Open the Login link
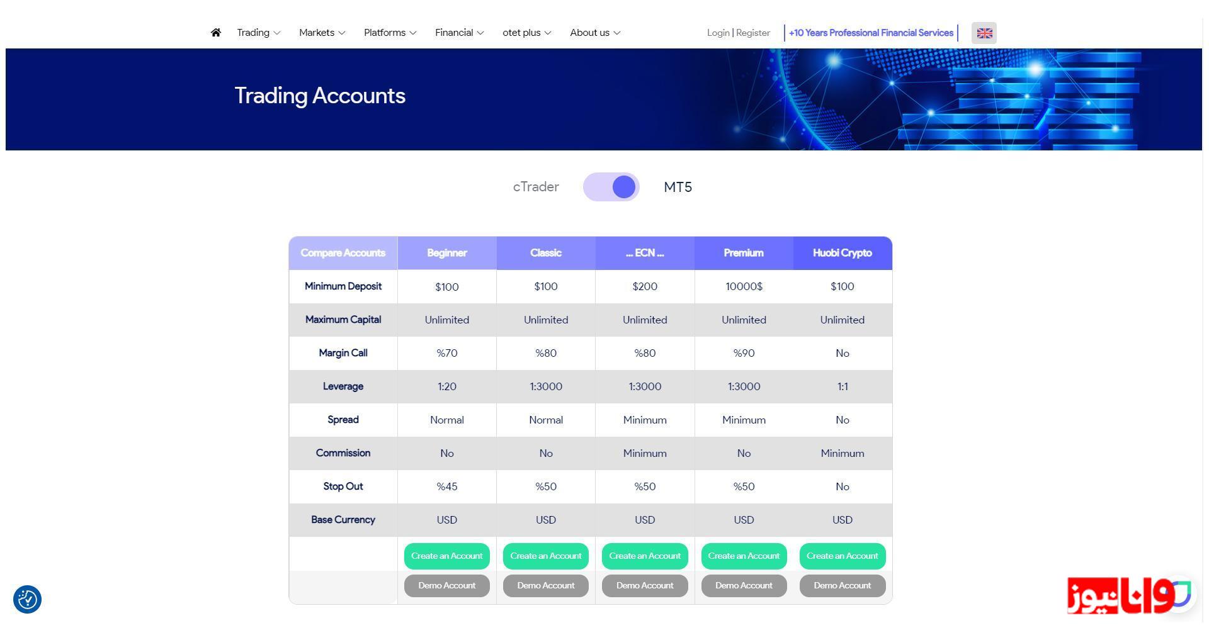 [x=718, y=33]
